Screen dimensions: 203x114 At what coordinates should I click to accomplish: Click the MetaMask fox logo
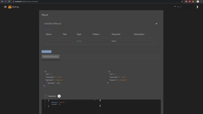[x=10, y=7]
